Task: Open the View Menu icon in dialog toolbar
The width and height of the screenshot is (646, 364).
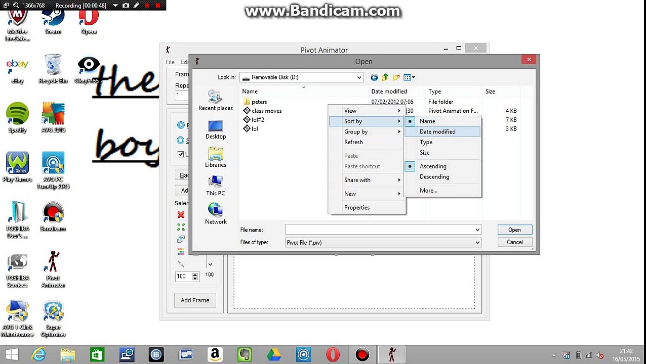Action: pos(409,77)
